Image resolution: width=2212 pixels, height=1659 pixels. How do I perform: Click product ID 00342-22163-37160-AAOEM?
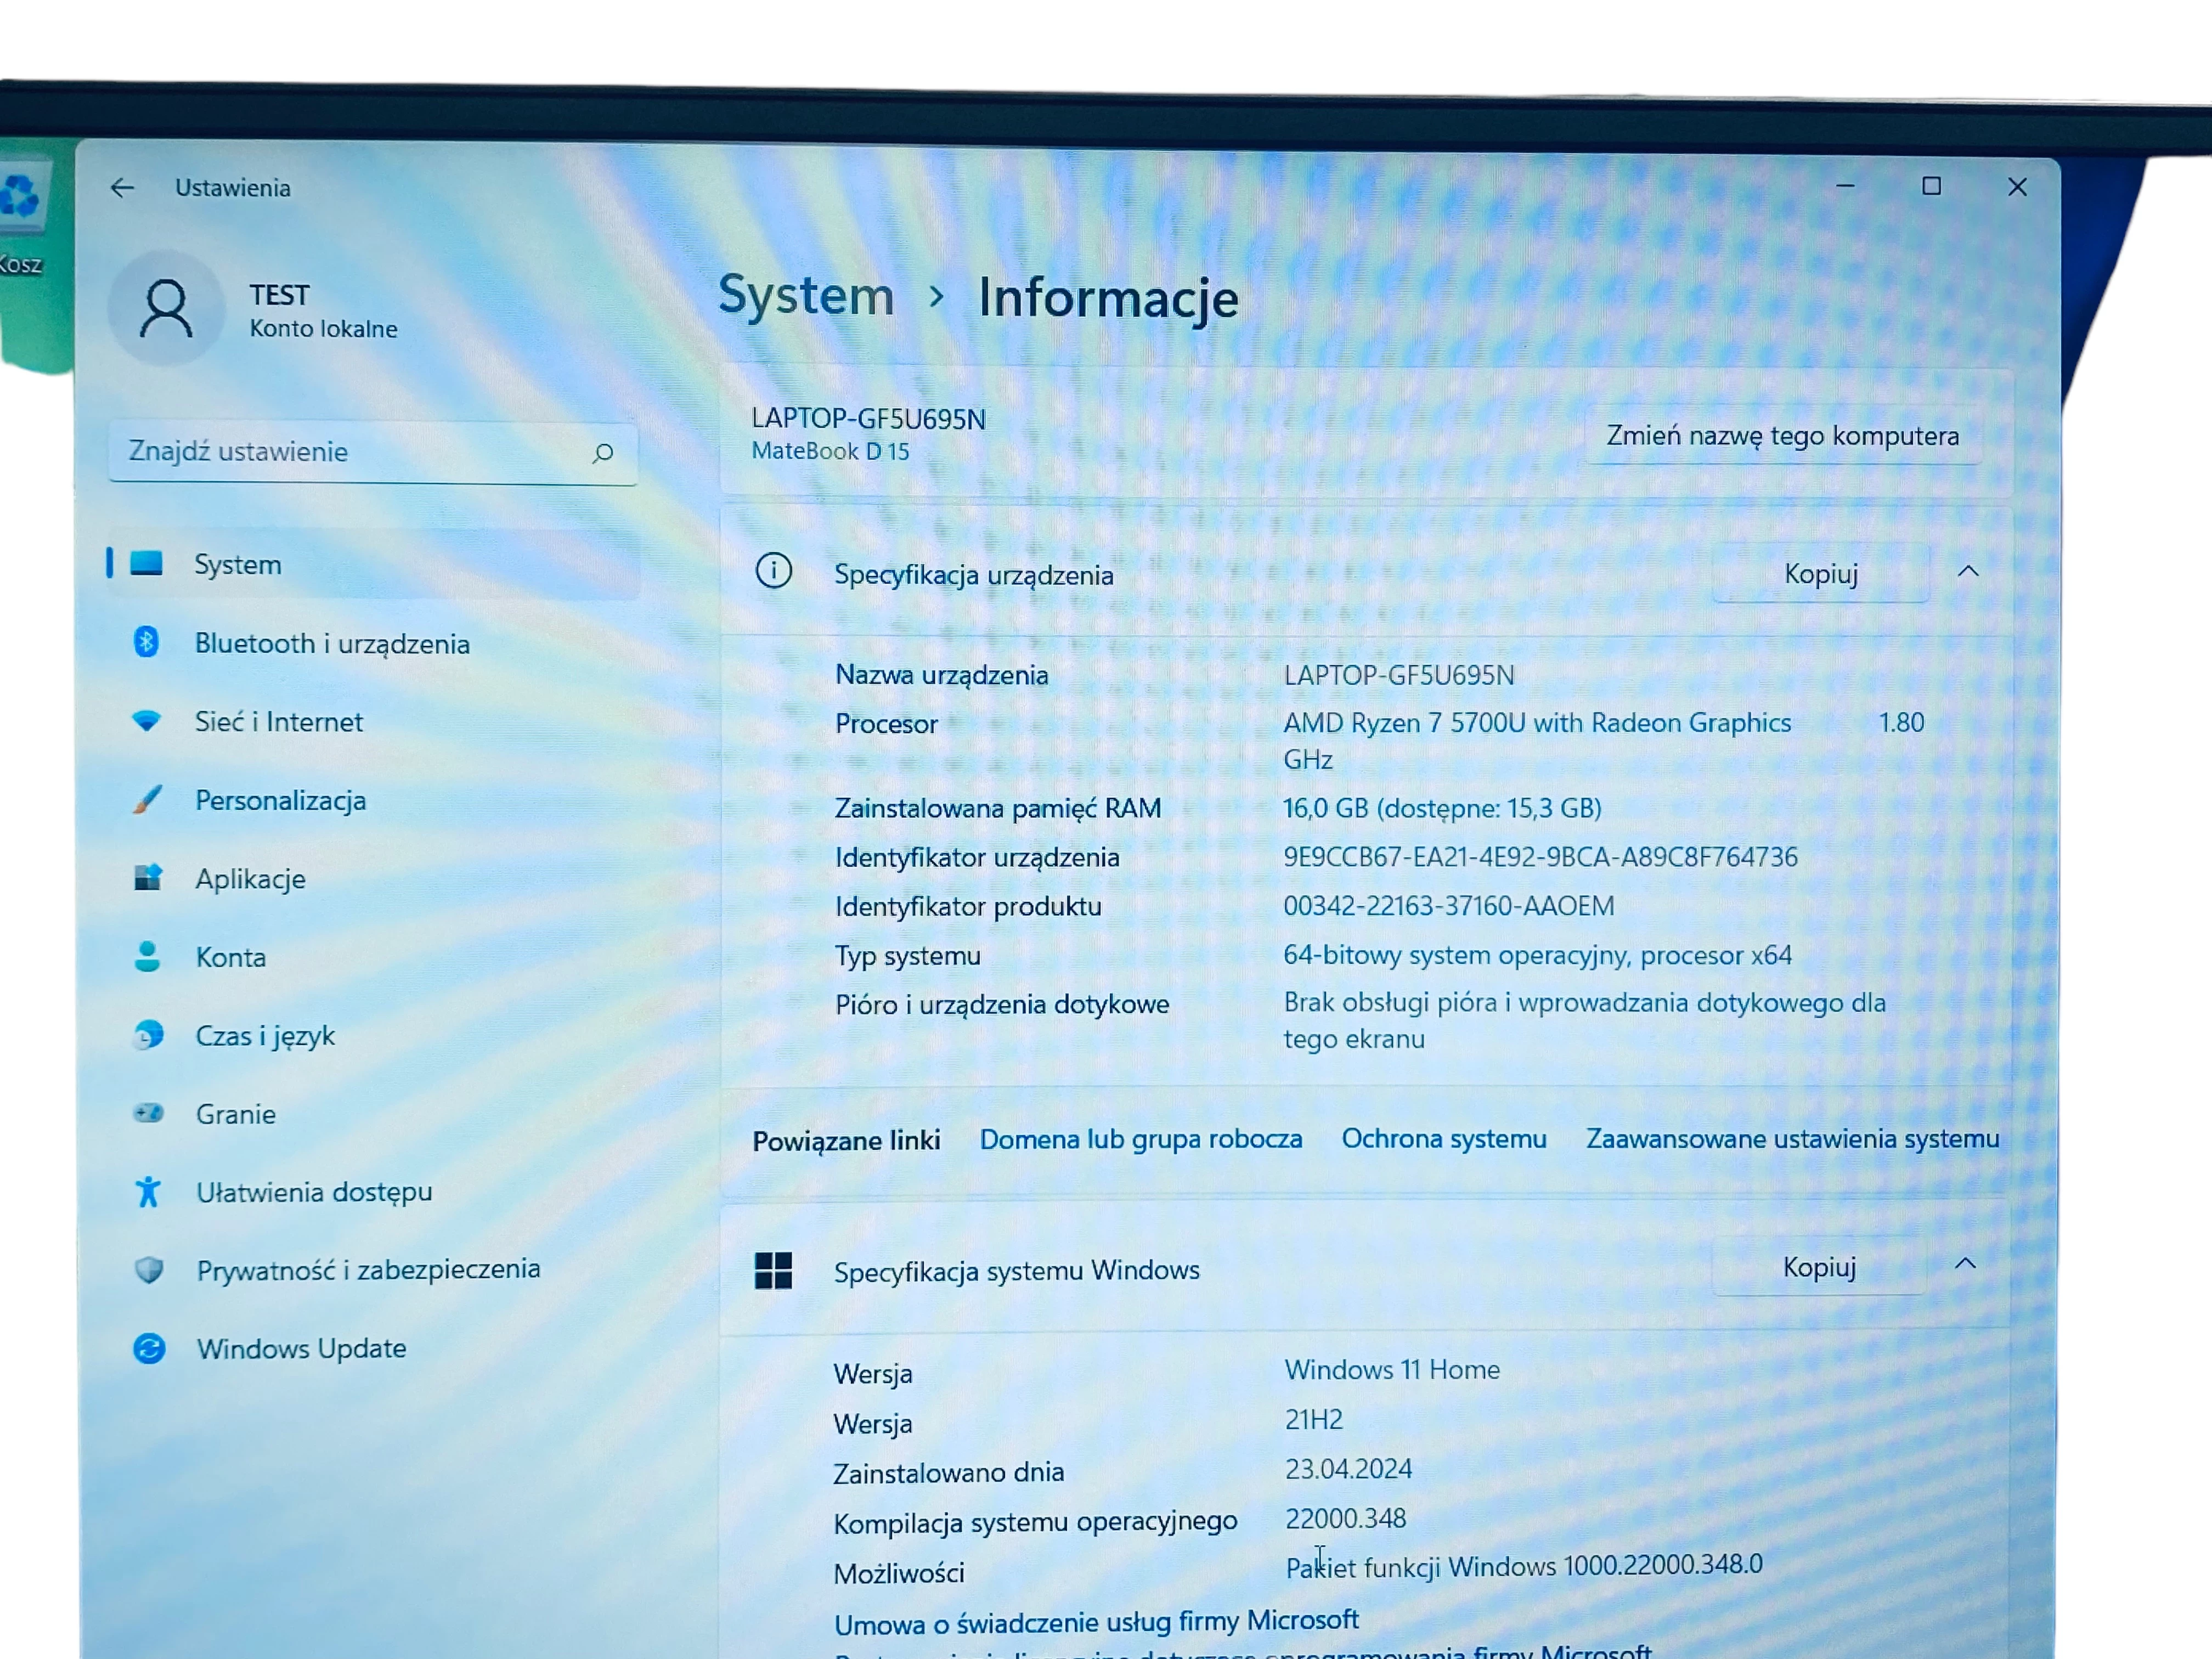point(1448,905)
